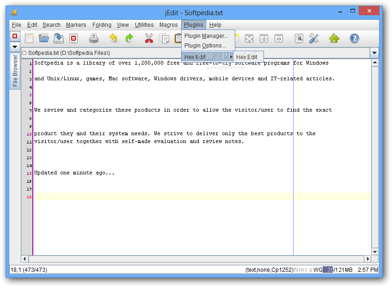Click the caret position status '18,1 (473/473)'
Viewport: 392px width, 287px height.
[x=29, y=270]
